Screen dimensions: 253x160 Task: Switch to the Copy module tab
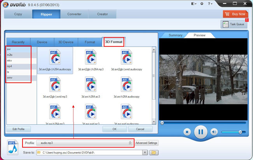pyautogui.click(x=18, y=14)
